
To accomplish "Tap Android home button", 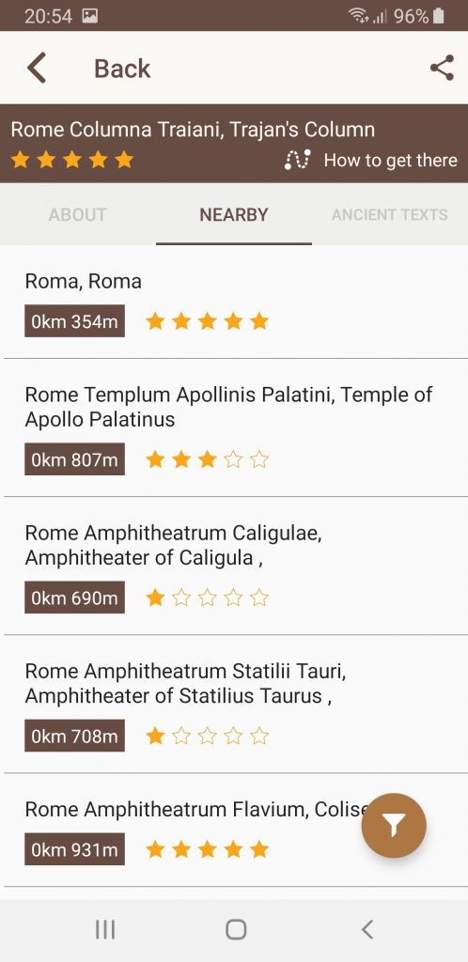I will pos(236,929).
